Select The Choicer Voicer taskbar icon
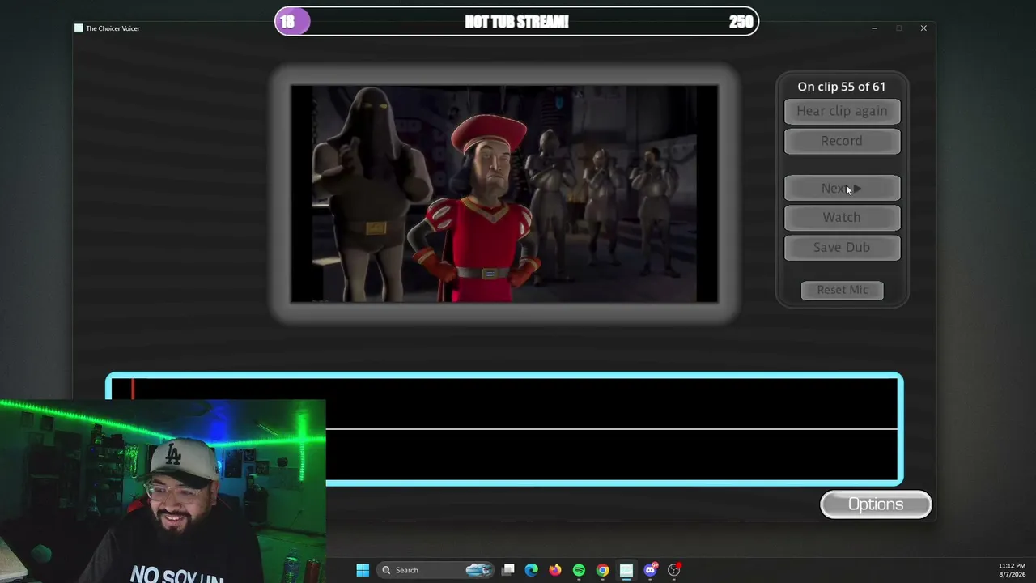The height and width of the screenshot is (583, 1036). [626, 570]
